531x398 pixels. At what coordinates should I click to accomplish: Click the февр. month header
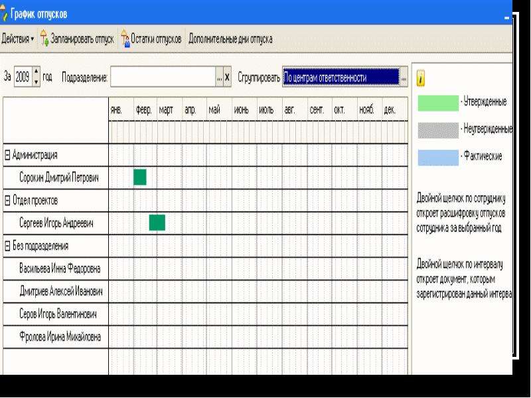(x=145, y=109)
